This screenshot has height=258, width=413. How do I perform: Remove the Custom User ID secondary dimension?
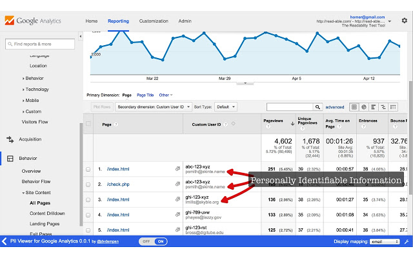tap(234, 124)
